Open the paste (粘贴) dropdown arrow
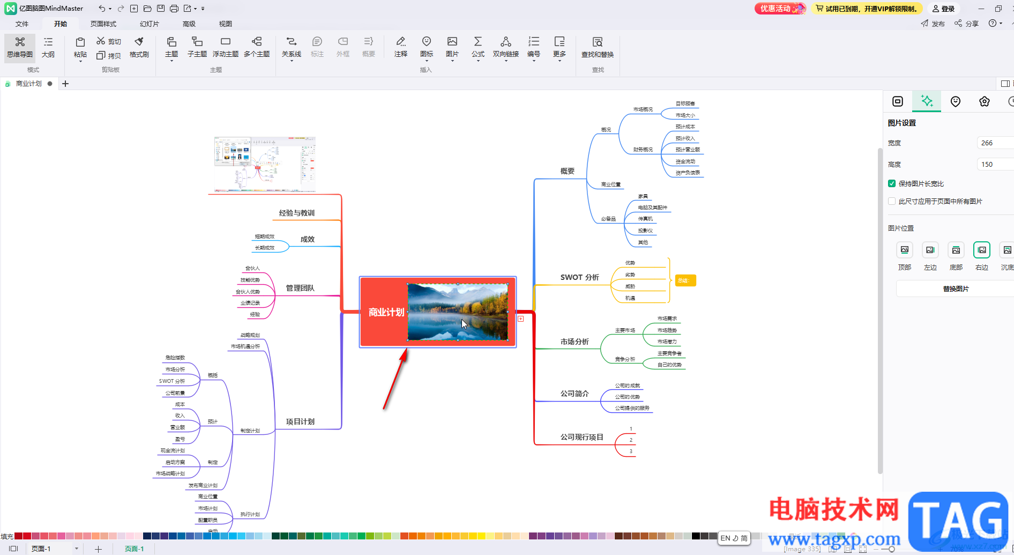The image size is (1014, 555). pos(80,61)
